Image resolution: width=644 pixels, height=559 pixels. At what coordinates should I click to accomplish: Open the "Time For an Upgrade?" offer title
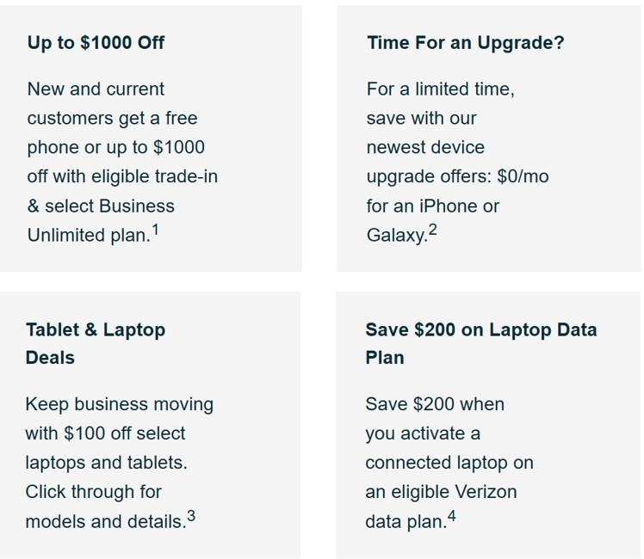click(x=465, y=43)
